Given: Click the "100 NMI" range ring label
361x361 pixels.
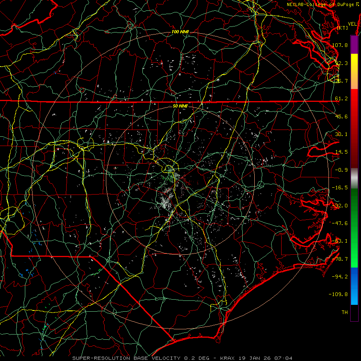Looking at the screenshot, I should click(180, 32).
